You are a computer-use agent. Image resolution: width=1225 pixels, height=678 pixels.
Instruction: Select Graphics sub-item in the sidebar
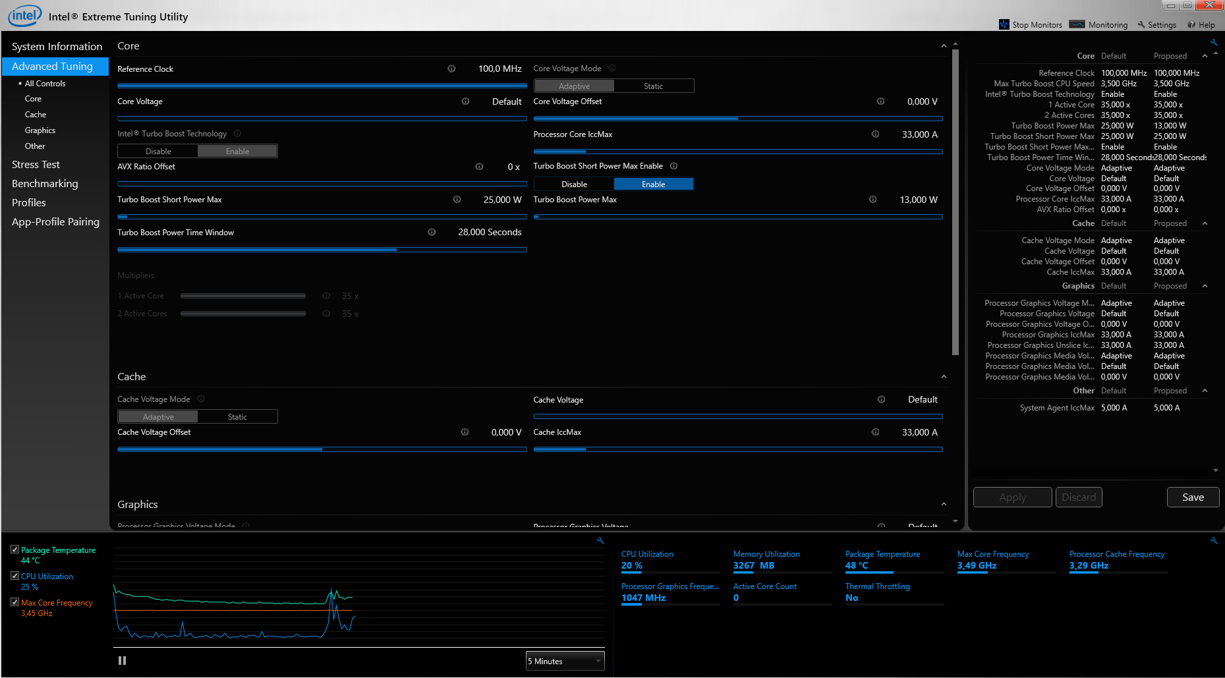click(40, 130)
